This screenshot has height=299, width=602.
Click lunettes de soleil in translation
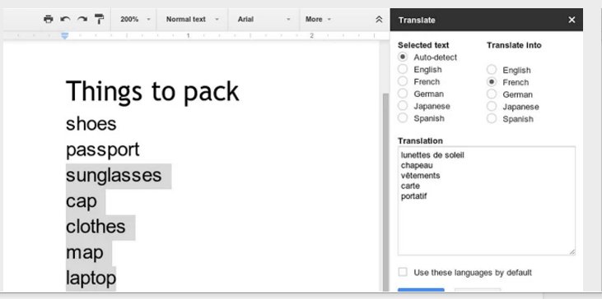tap(432, 155)
